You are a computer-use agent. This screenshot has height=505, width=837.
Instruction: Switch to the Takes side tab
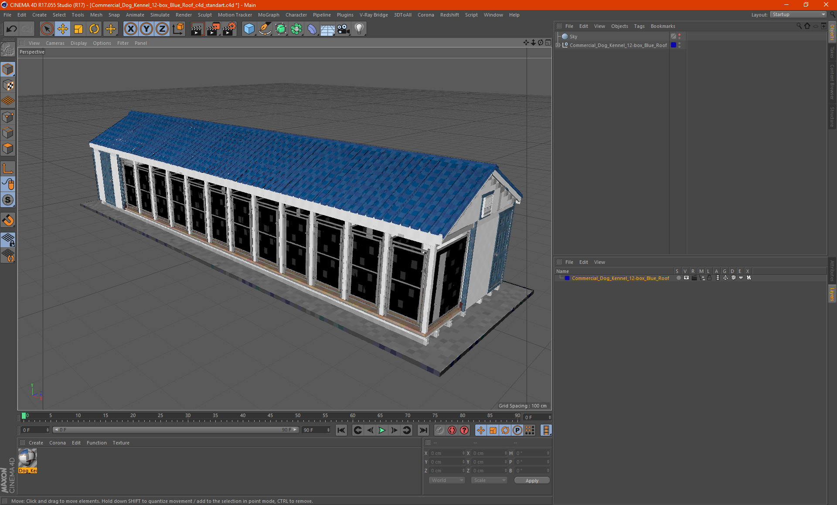[832, 52]
